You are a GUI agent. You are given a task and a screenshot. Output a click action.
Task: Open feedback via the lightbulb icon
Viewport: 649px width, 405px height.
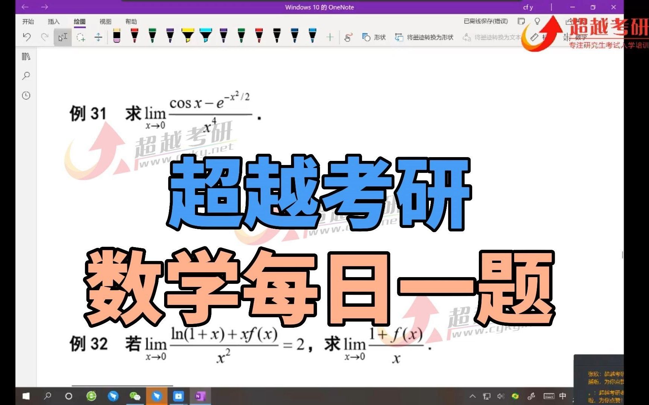pos(538,21)
